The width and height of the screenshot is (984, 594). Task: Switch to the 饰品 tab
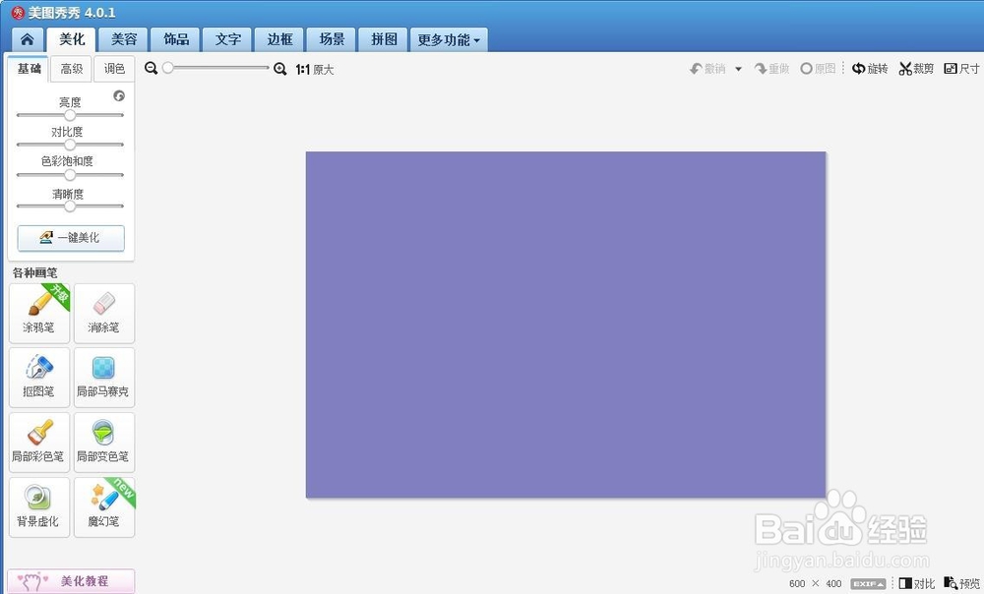tap(176, 39)
